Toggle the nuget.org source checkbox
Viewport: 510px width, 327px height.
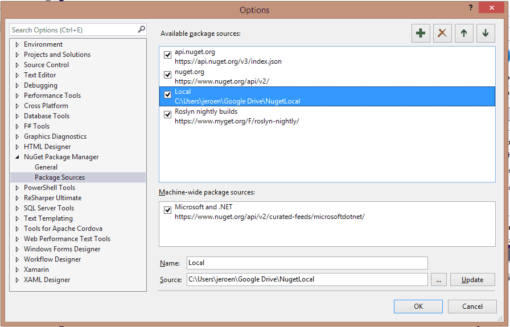167,74
